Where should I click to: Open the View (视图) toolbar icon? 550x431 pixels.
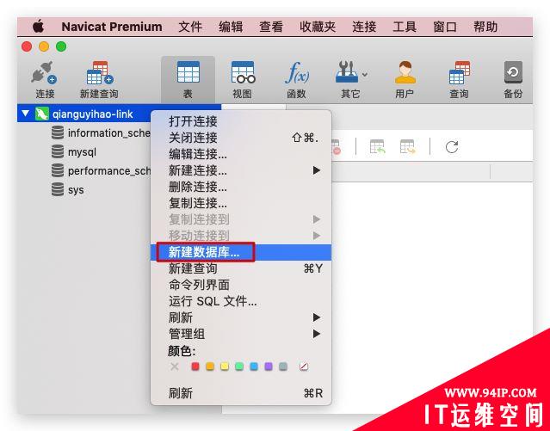coord(243,72)
